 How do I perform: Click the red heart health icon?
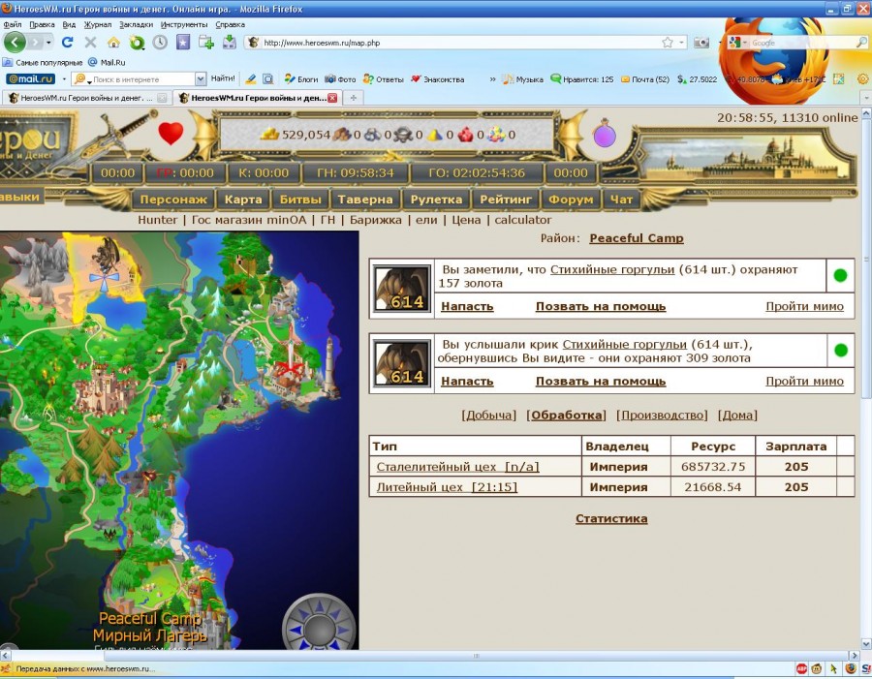point(171,134)
